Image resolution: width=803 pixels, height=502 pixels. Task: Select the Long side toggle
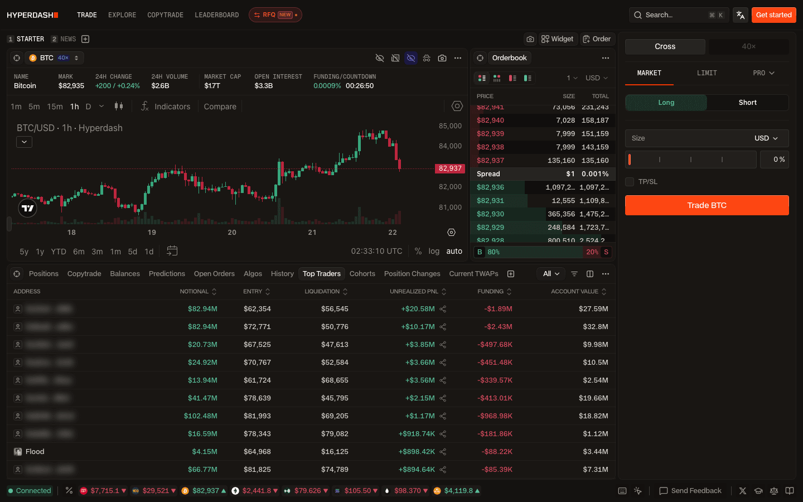click(666, 103)
